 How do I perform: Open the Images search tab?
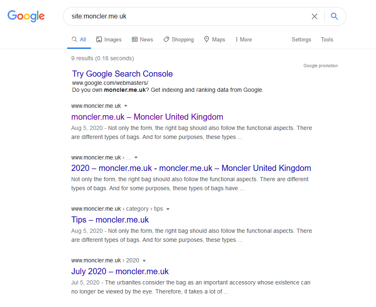109,40
